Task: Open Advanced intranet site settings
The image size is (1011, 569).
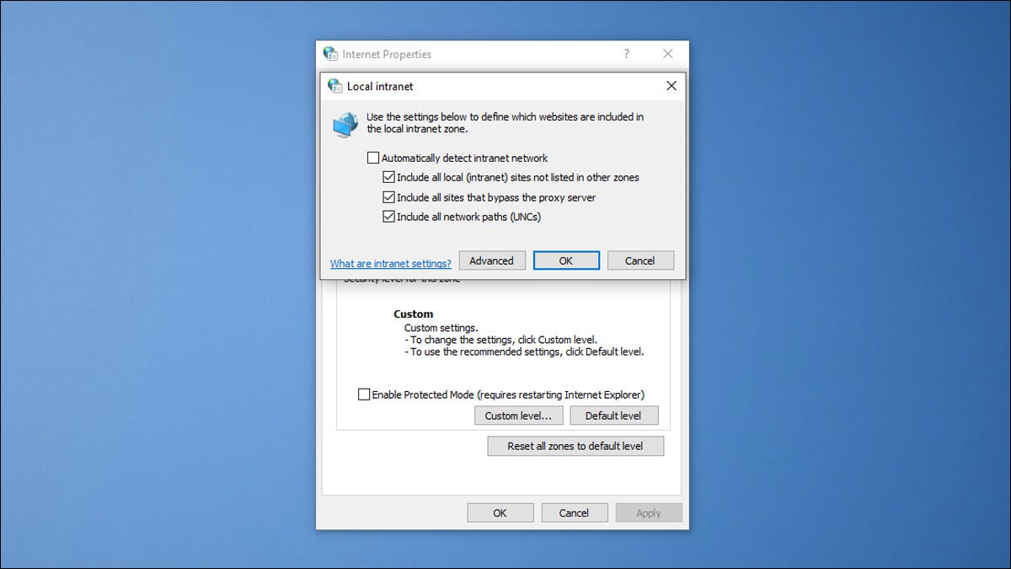Action: [492, 260]
